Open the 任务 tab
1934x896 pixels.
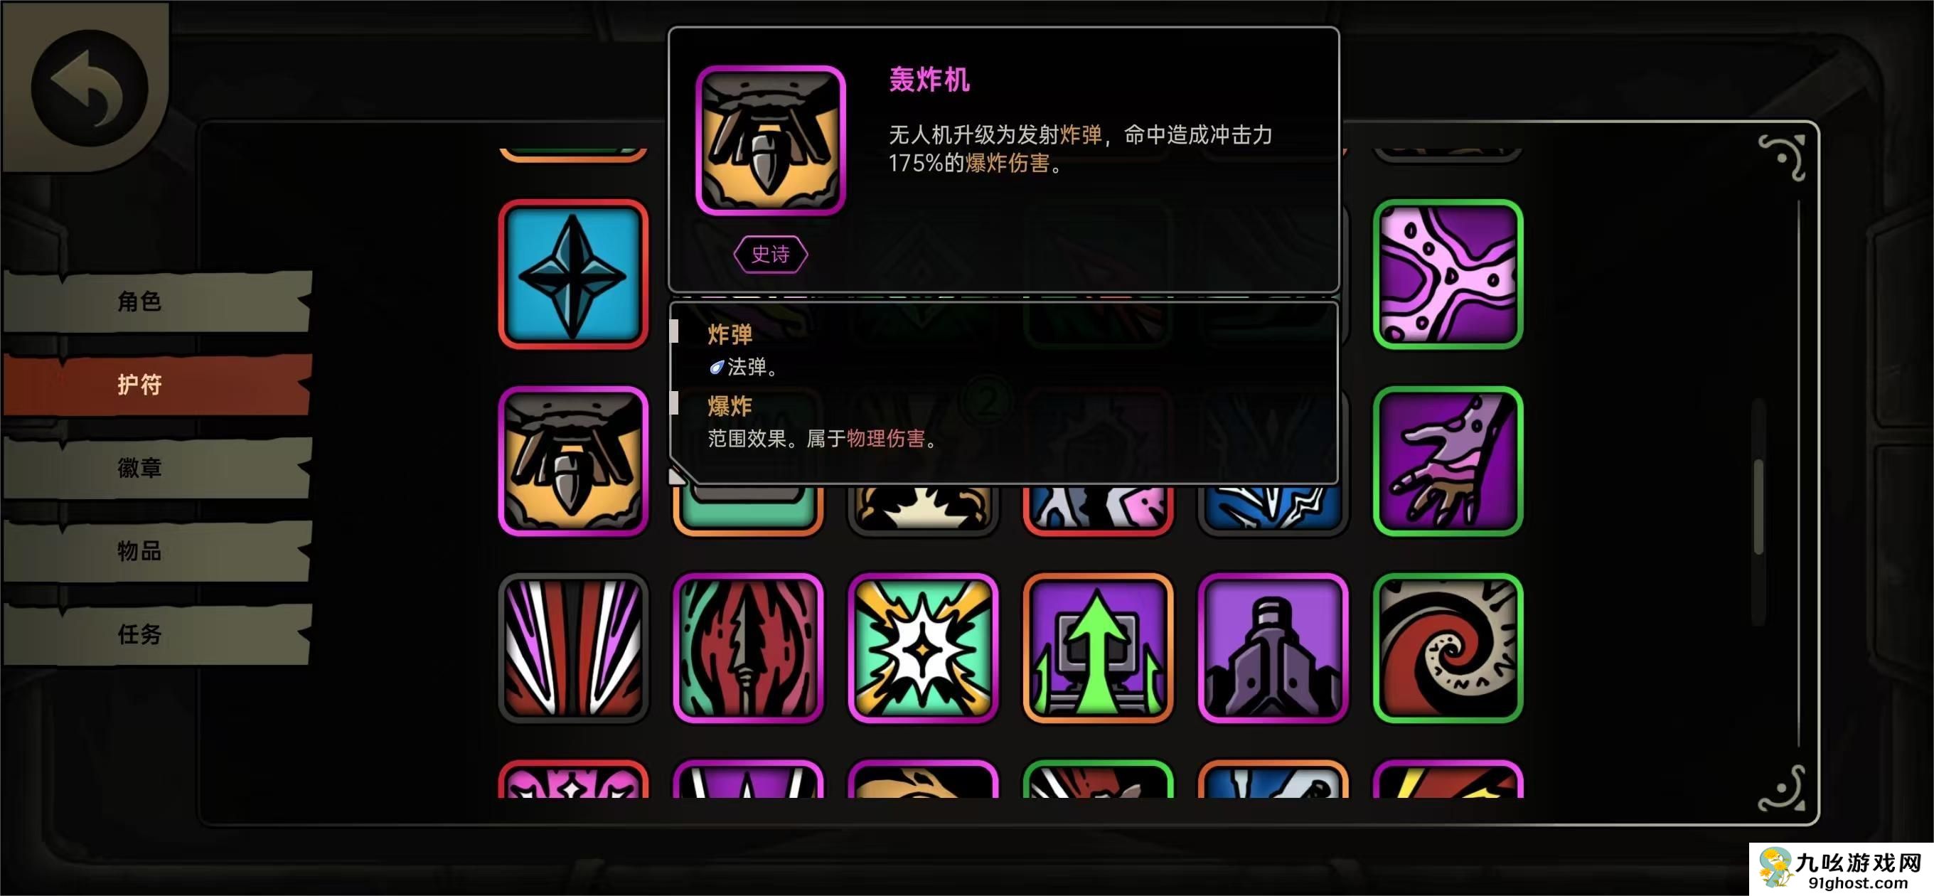coord(157,634)
